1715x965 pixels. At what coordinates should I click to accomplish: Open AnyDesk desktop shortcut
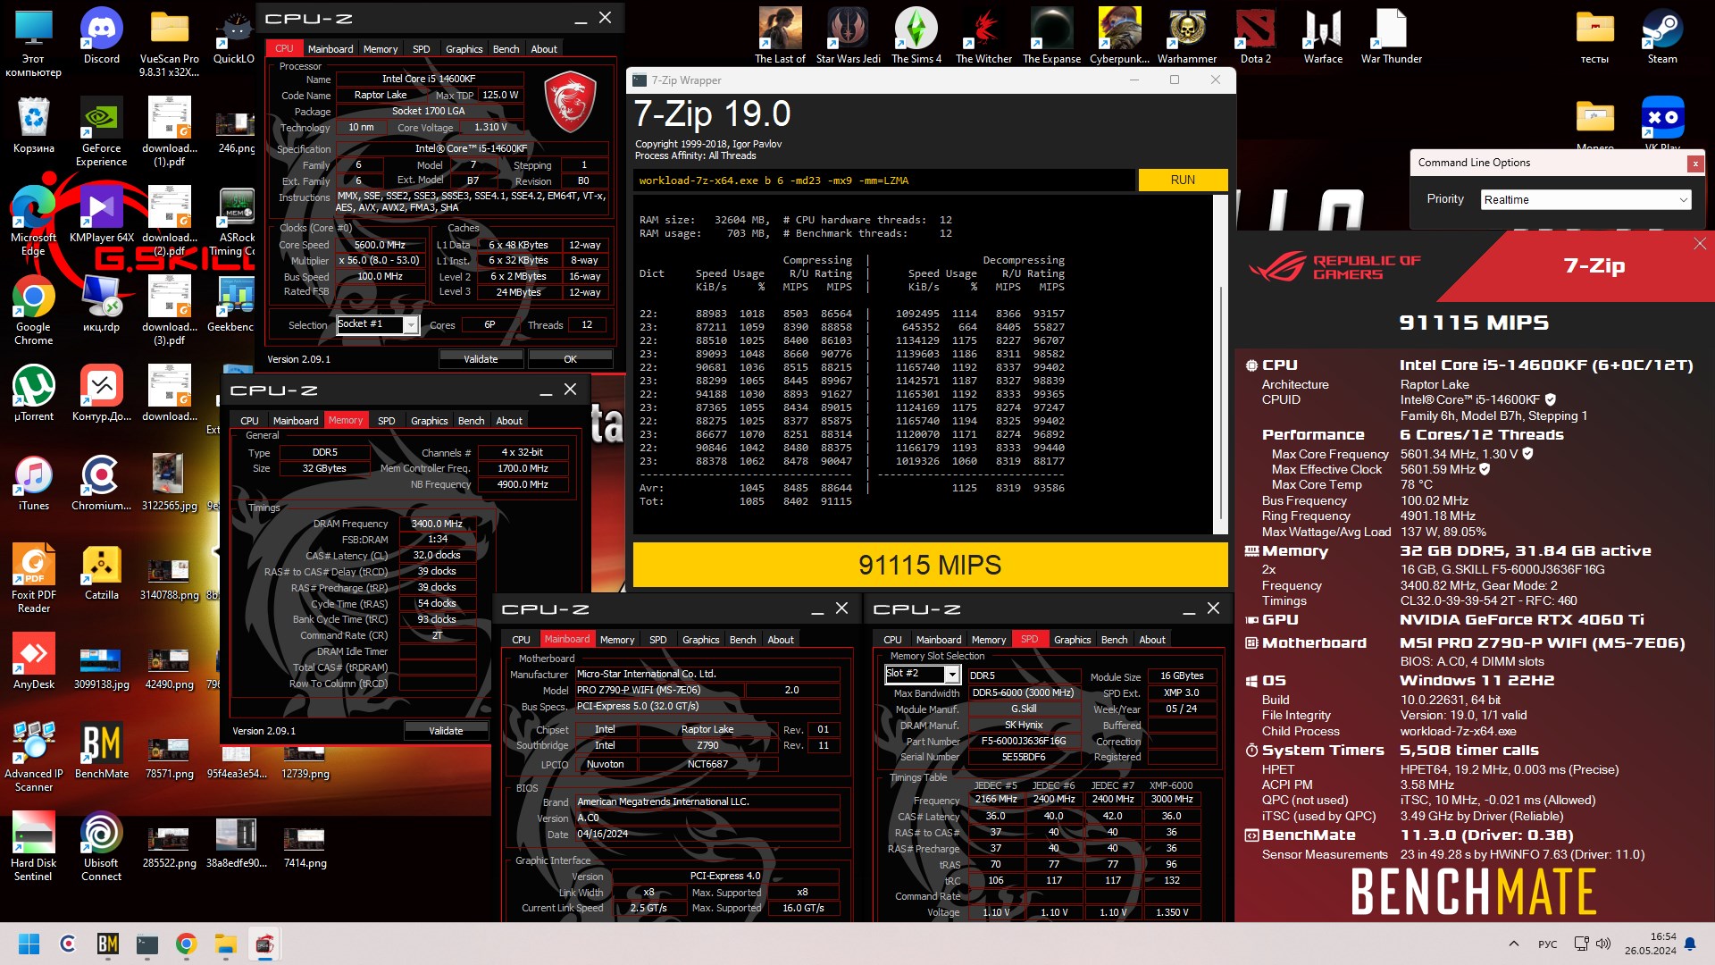click(x=33, y=661)
